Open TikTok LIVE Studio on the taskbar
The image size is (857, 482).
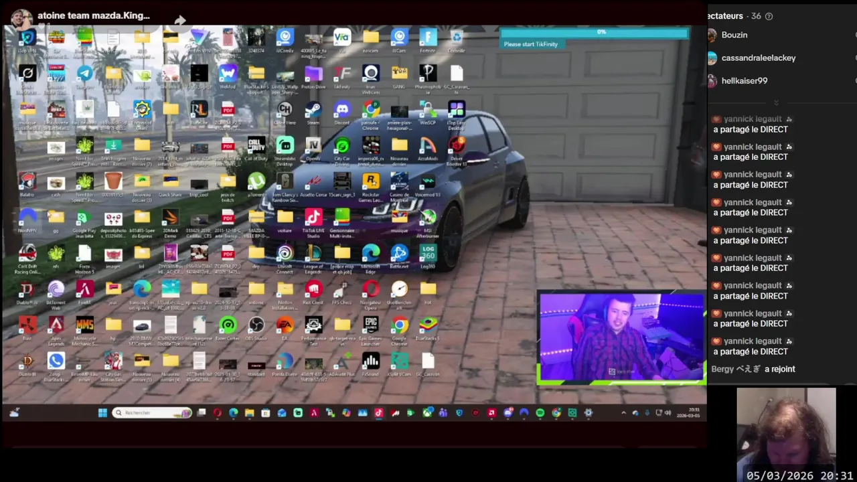point(378,413)
